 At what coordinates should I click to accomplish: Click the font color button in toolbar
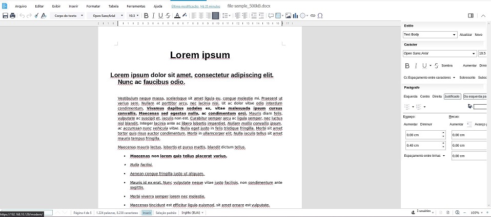point(177,16)
